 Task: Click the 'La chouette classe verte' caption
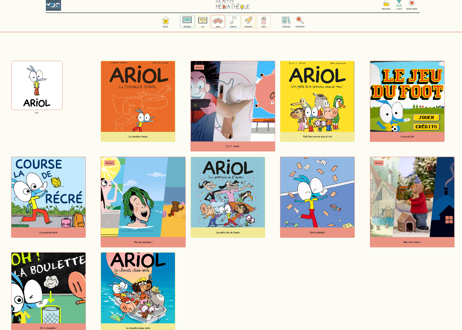coord(138,328)
